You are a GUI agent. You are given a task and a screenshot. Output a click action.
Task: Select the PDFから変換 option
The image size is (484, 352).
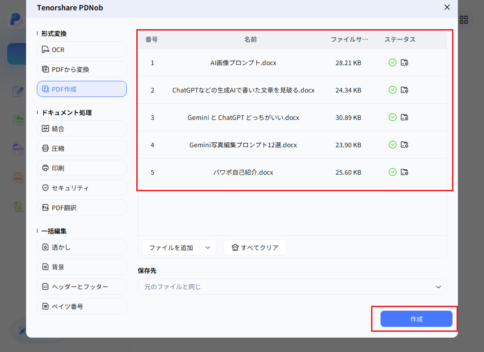pos(81,69)
